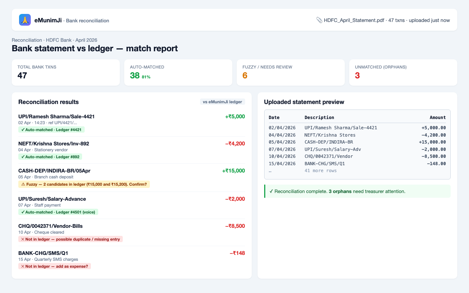Click the −148.00 amount in statement preview
The image size is (469, 293).
pos(436,164)
